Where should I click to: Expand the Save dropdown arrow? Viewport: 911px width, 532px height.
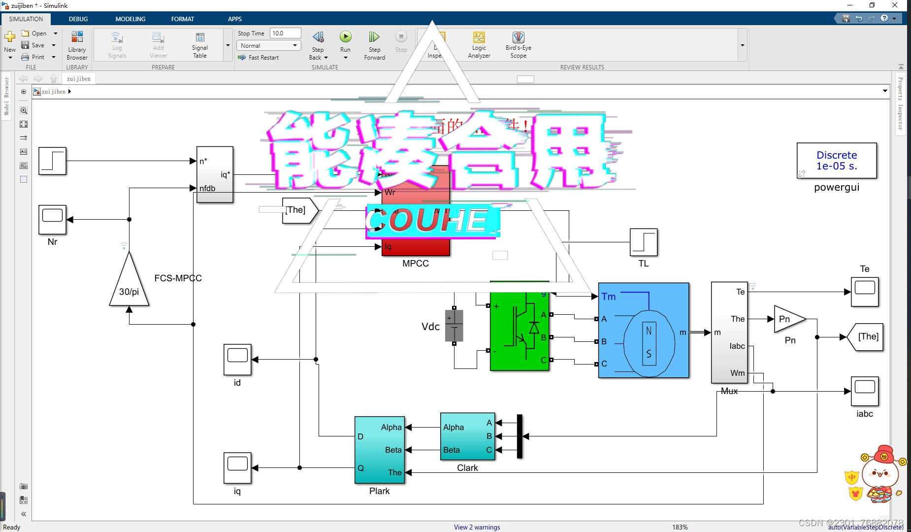tap(54, 45)
